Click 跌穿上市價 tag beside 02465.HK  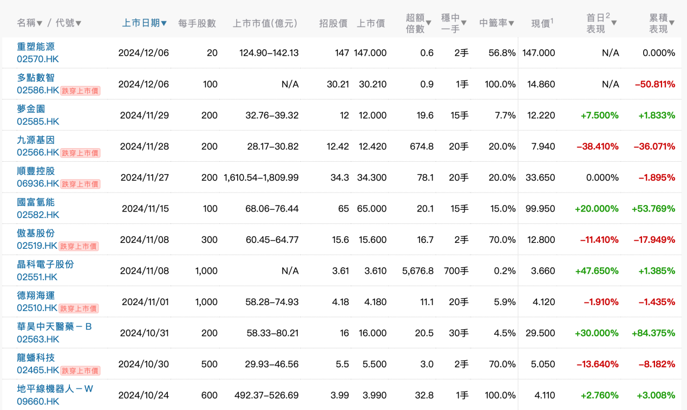(x=80, y=371)
